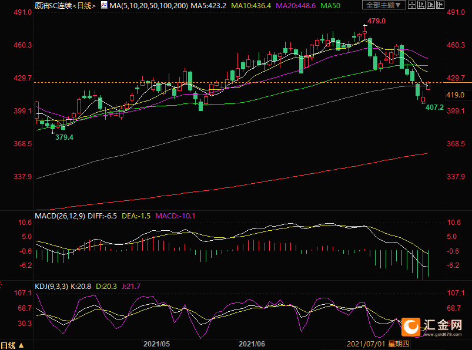
Task: Click the MA10:436.4 value
Action: (251, 5)
